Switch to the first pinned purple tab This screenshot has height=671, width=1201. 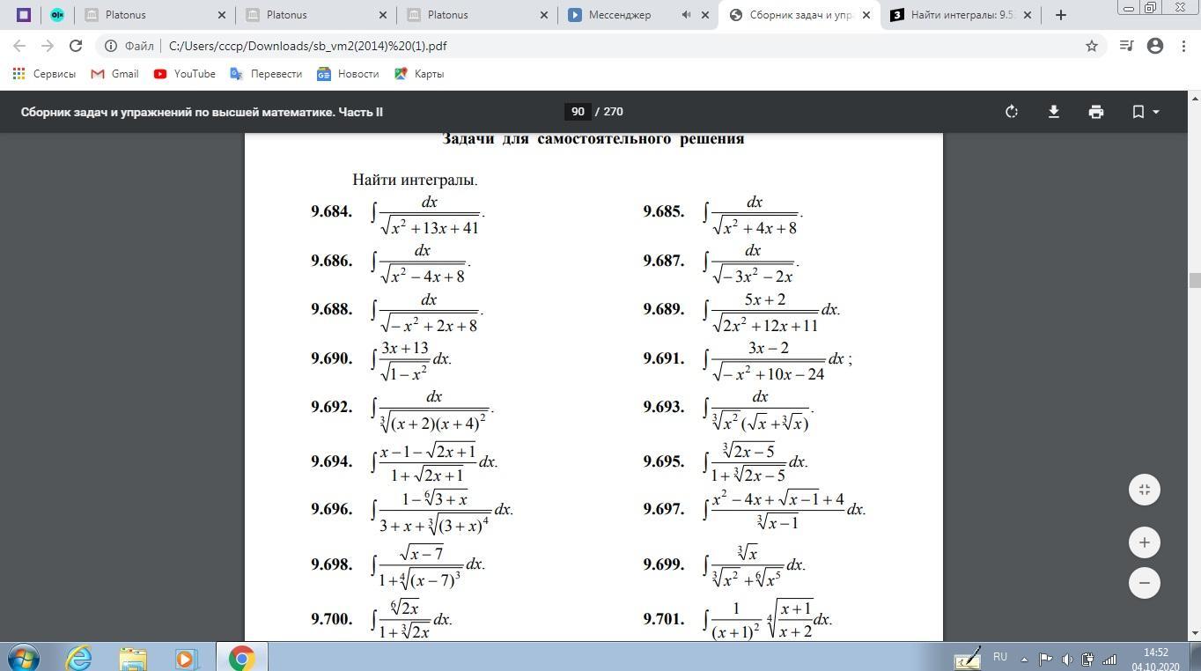pyautogui.click(x=24, y=15)
